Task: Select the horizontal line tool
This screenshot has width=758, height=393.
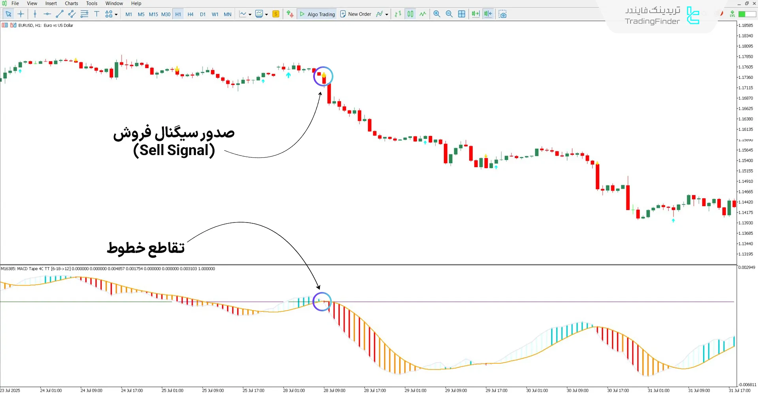Action: 47,14
